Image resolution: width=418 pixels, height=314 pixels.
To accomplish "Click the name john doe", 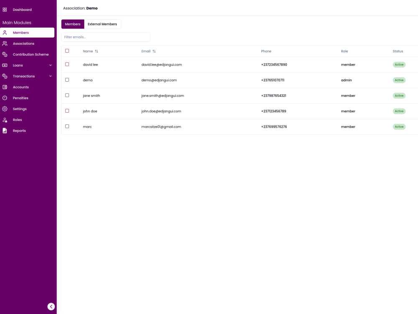I will (x=90, y=111).
